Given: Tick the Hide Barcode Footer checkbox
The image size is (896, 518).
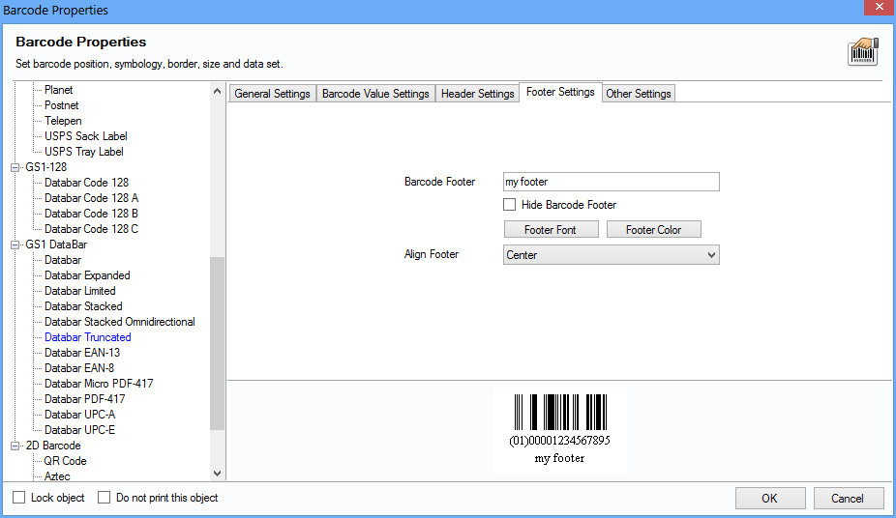Looking at the screenshot, I should pos(509,204).
